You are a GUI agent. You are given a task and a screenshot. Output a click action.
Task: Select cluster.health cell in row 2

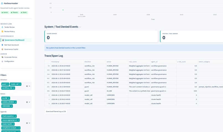[163, 103]
